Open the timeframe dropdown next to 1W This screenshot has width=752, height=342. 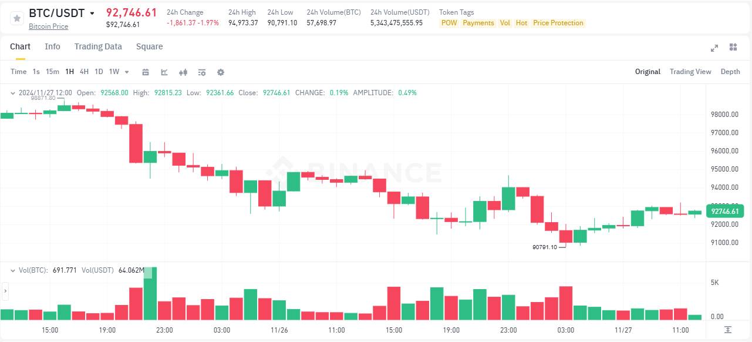pyautogui.click(x=126, y=71)
